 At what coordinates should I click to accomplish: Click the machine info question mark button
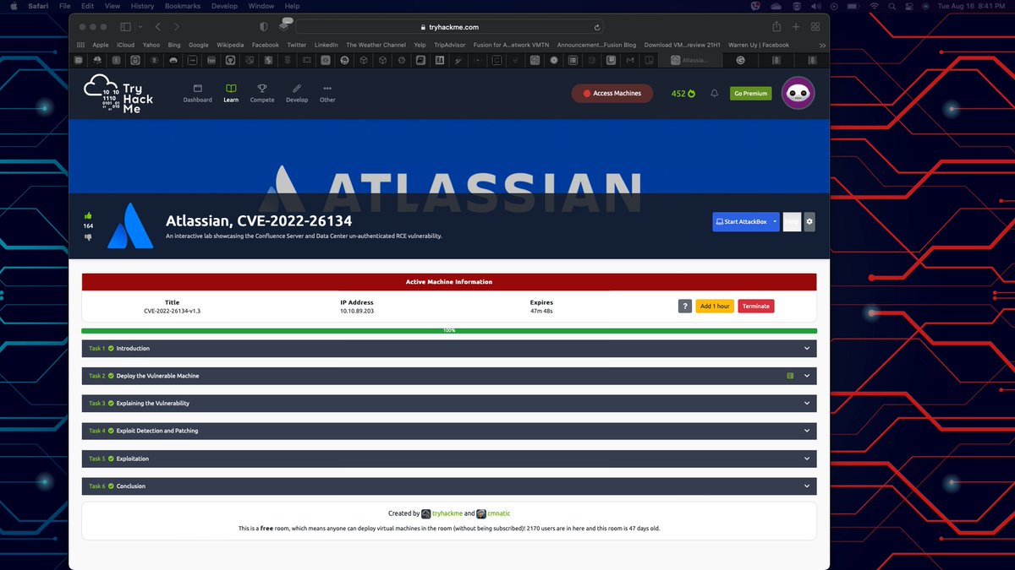(x=685, y=306)
